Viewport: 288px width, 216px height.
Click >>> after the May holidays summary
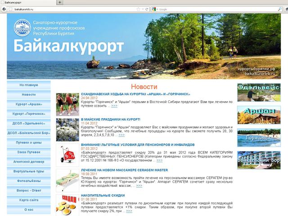click(x=121, y=135)
